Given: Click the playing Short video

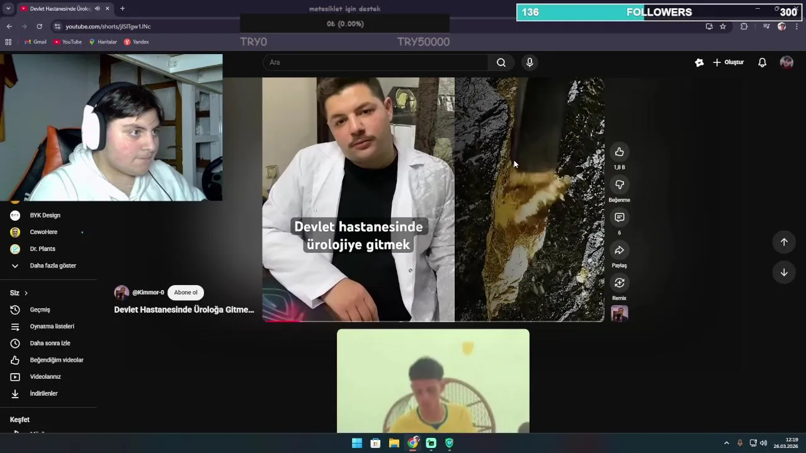Looking at the screenshot, I should 433,199.
